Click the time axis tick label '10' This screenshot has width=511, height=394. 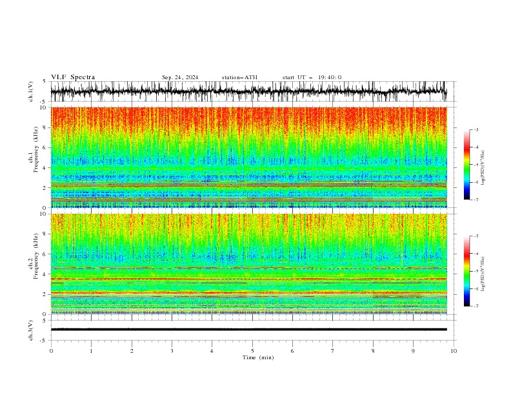454,351
